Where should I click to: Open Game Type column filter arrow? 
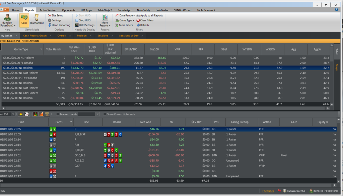(41, 49)
